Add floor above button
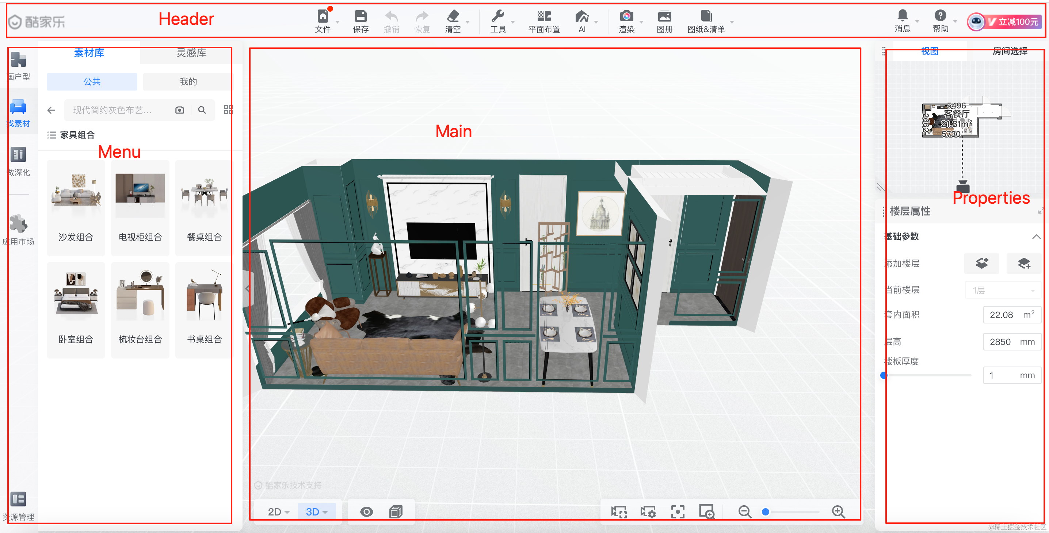Image resolution: width=1049 pixels, height=533 pixels. (982, 263)
